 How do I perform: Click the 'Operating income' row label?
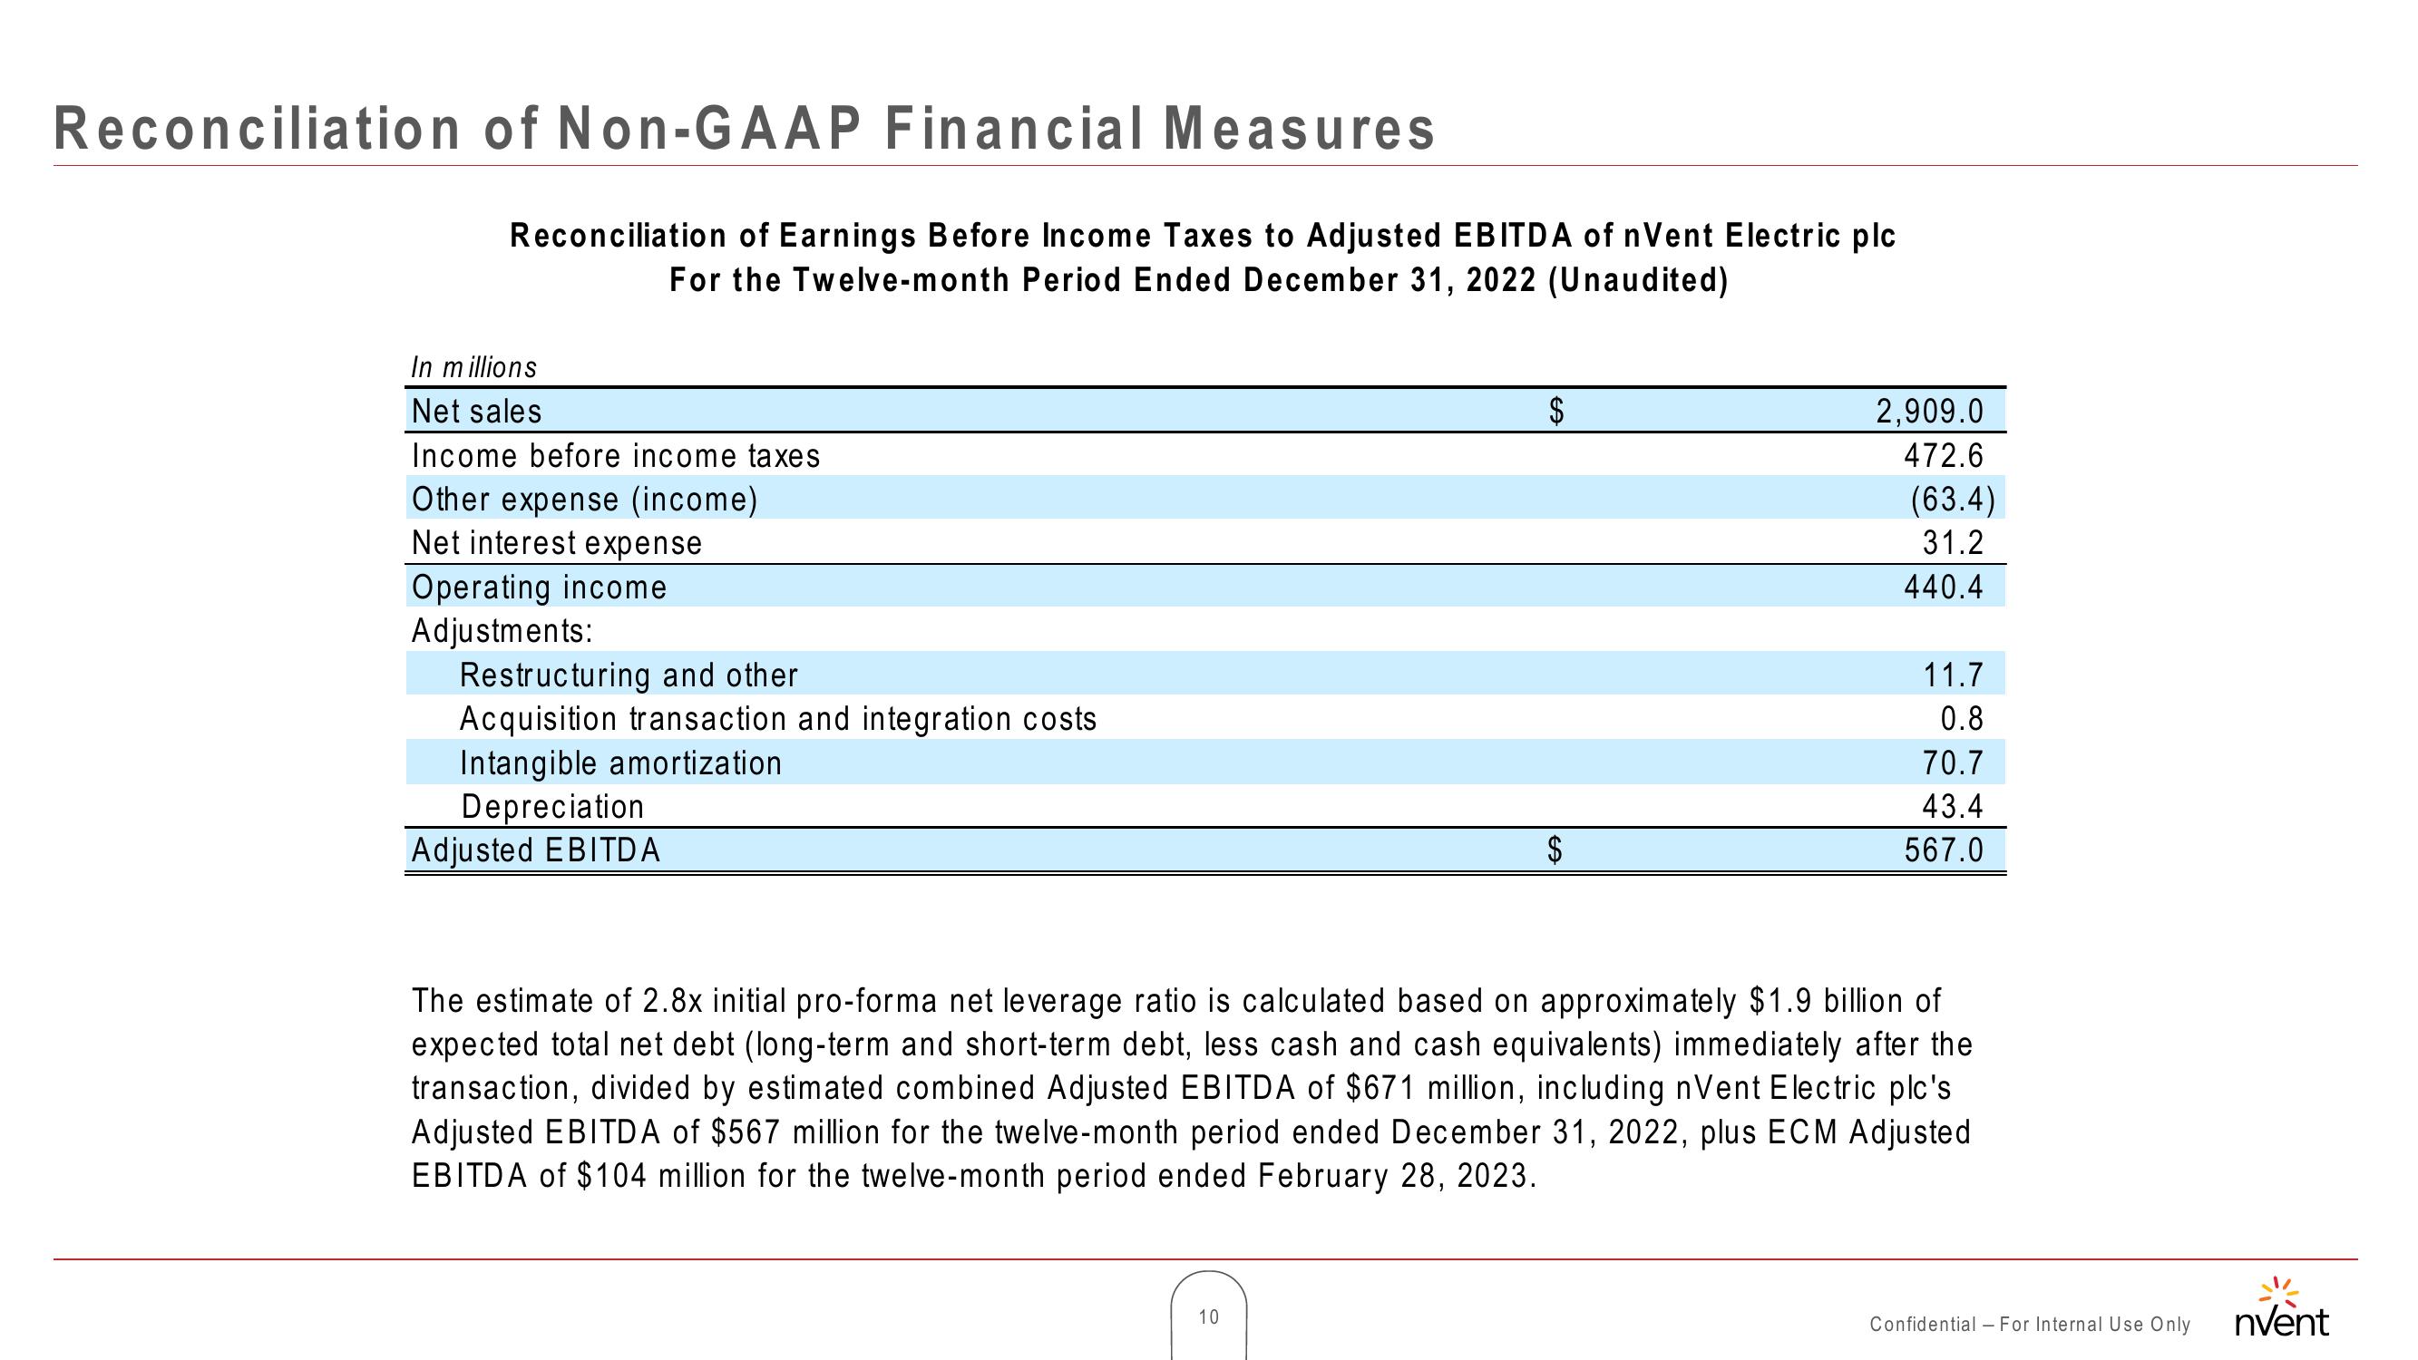[540, 588]
